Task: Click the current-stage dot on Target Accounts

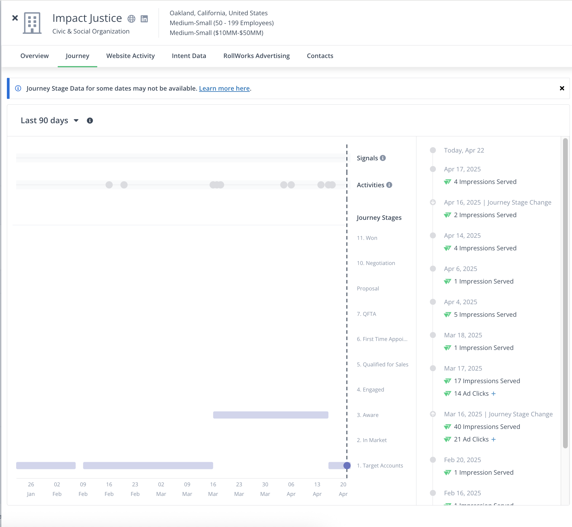Action: point(347,466)
